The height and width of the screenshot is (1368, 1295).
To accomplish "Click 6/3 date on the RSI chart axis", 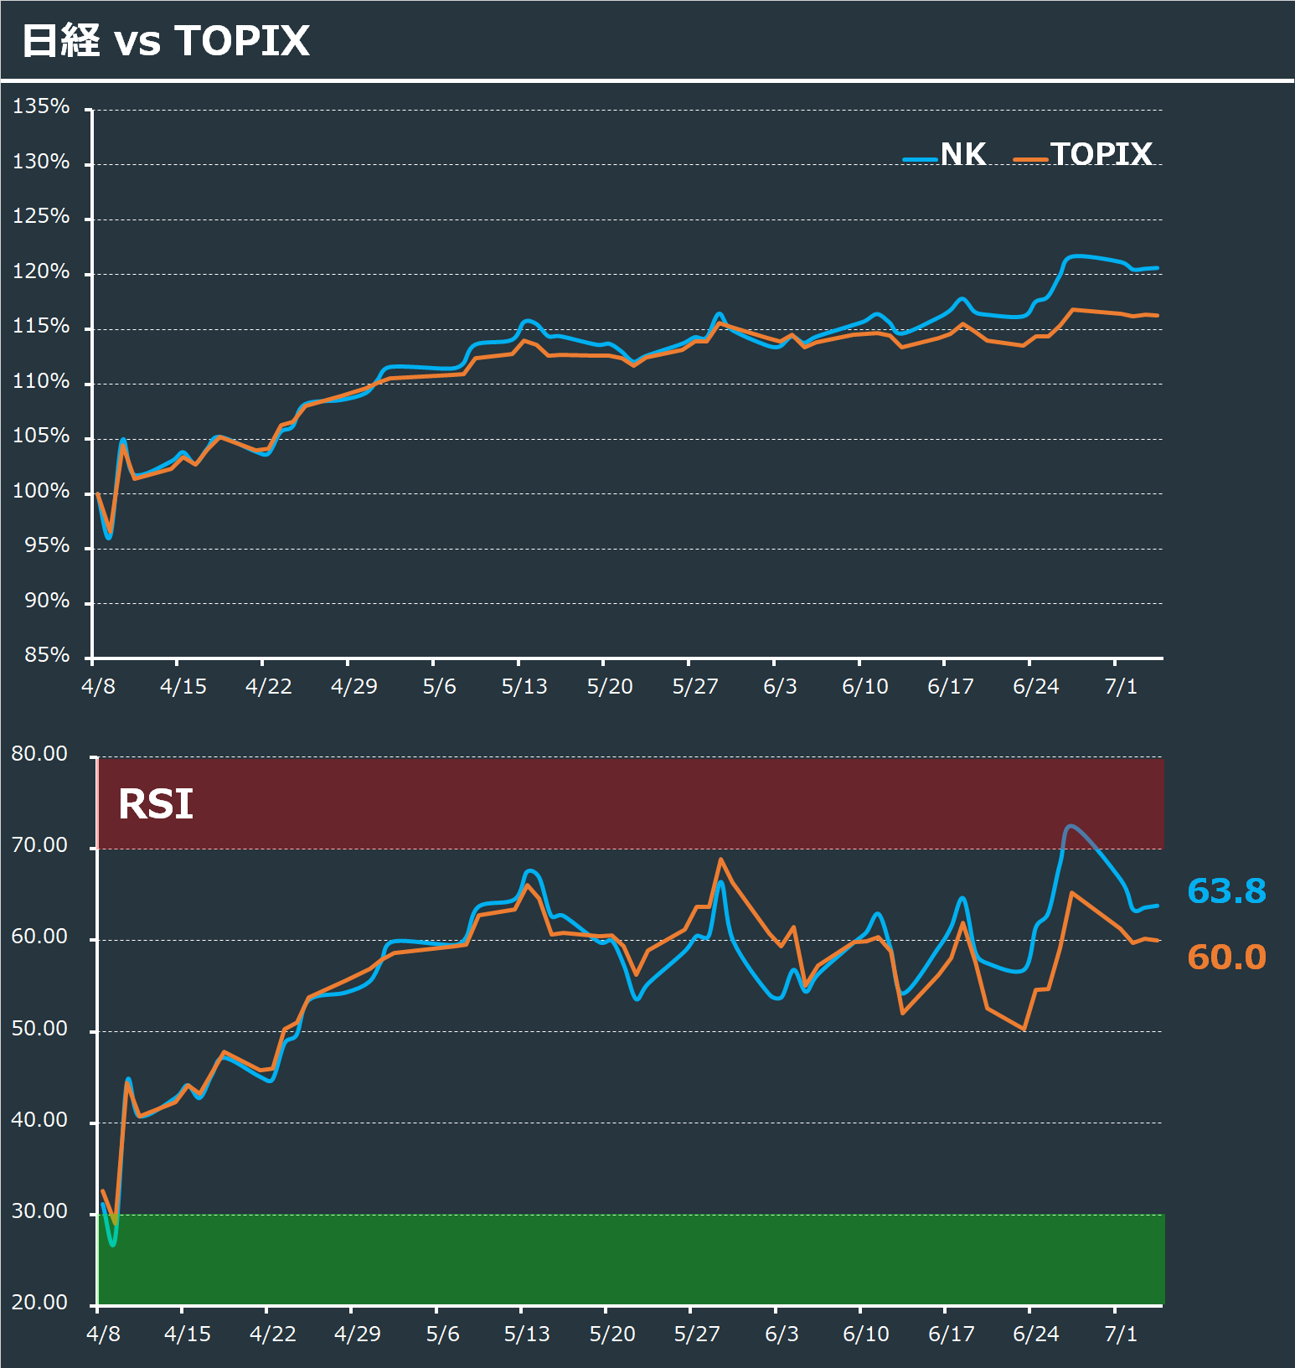I will [782, 1334].
